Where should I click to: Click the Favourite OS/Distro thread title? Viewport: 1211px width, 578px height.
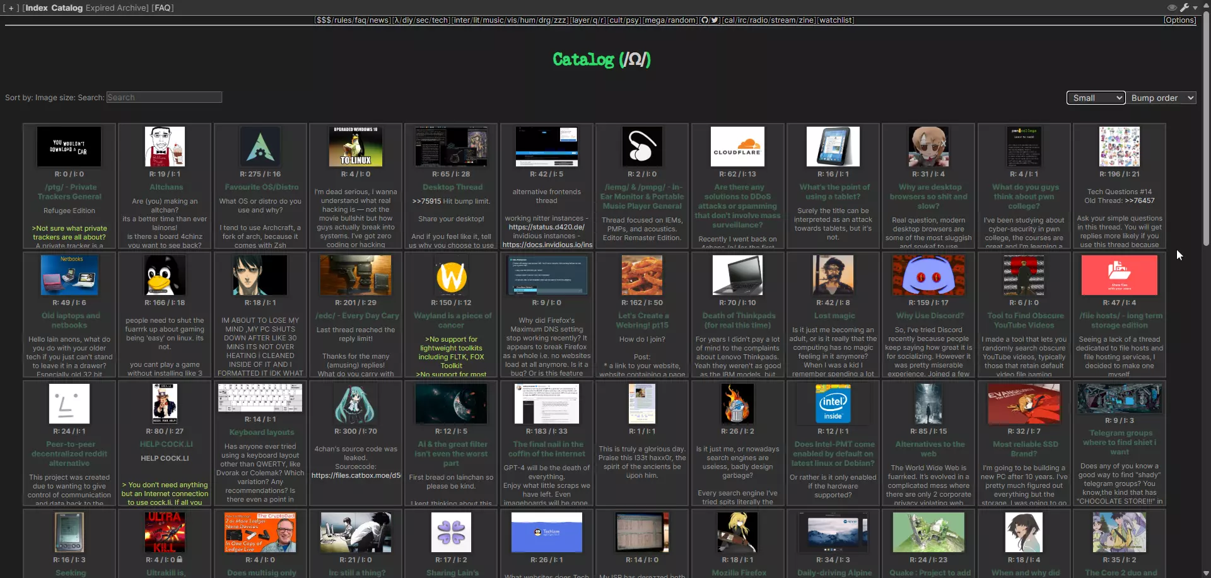coord(262,187)
